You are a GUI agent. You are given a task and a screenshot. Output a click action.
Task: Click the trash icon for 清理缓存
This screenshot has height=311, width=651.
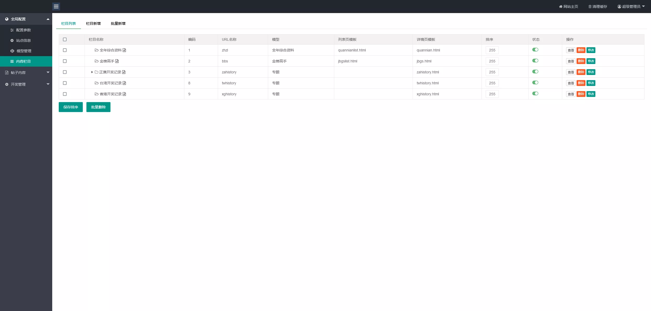click(x=590, y=7)
